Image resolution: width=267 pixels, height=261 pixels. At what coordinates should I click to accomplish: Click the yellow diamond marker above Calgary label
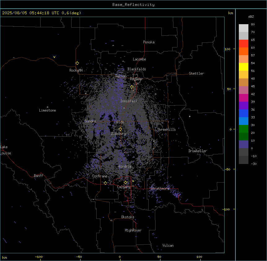click(x=125, y=183)
